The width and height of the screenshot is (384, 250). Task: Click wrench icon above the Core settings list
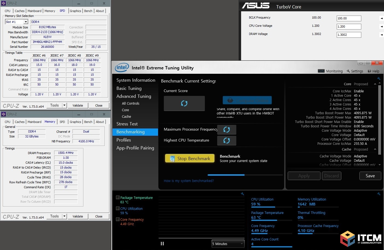click(379, 78)
